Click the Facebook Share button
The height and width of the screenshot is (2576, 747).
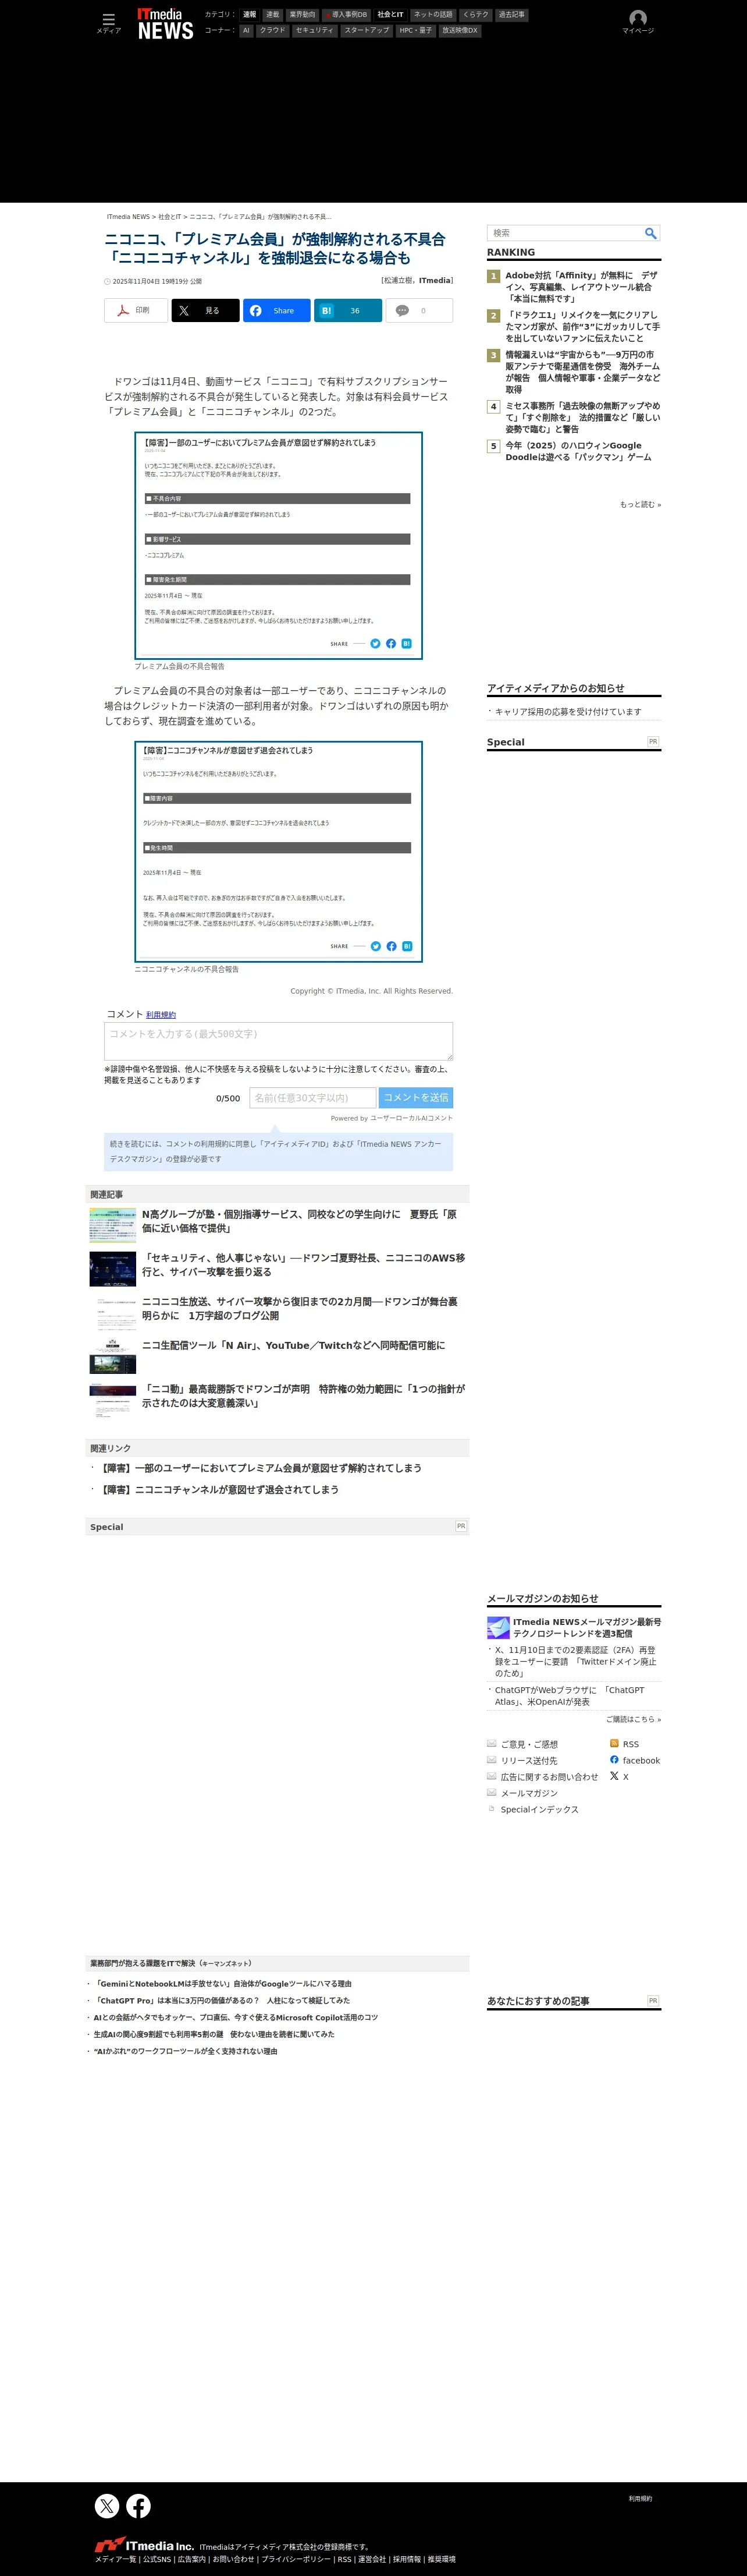(x=276, y=310)
